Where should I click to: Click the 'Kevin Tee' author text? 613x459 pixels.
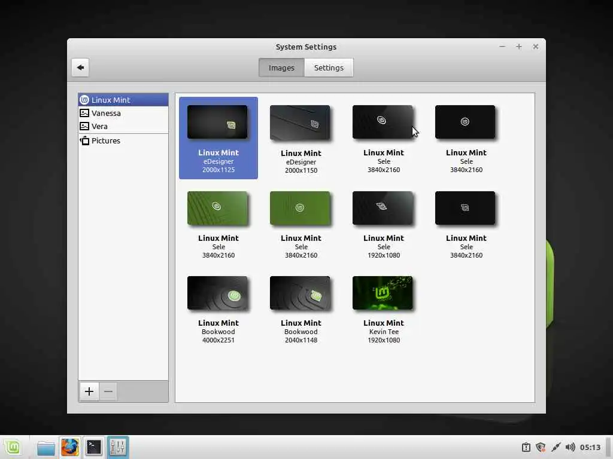384,332
